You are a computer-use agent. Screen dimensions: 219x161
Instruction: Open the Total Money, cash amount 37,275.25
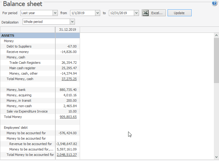(69, 79)
